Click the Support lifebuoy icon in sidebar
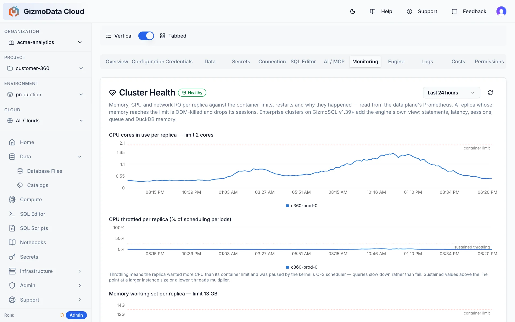The height and width of the screenshot is (322, 515). coord(12,300)
